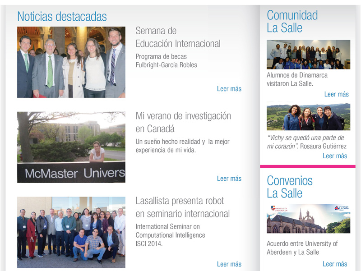Click Leer más below Alumnos de Dinamarca

336,94
